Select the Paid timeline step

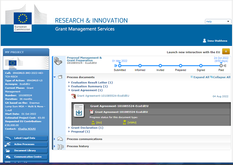tap(221, 66)
